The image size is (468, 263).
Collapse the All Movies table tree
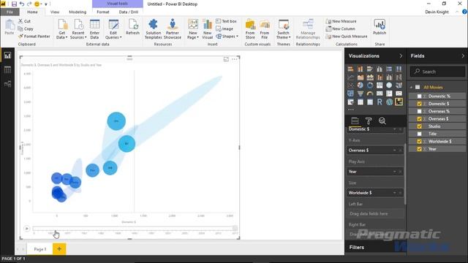pos(411,88)
